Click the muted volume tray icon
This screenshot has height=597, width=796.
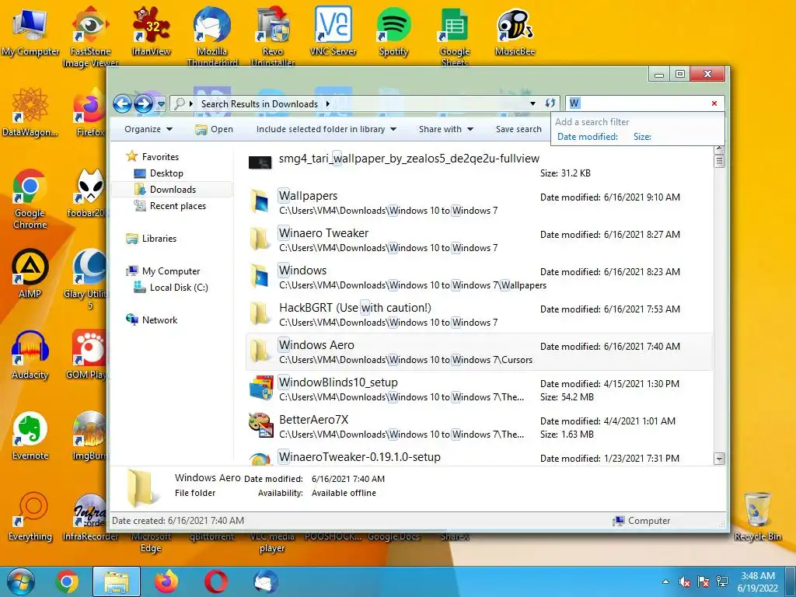click(x=684, y=581)
